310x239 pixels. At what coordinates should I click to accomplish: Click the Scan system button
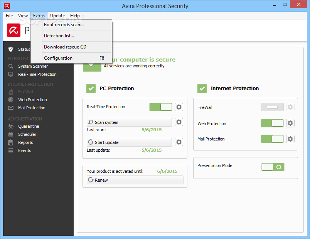pyautogui.click(x=129, y=122)
